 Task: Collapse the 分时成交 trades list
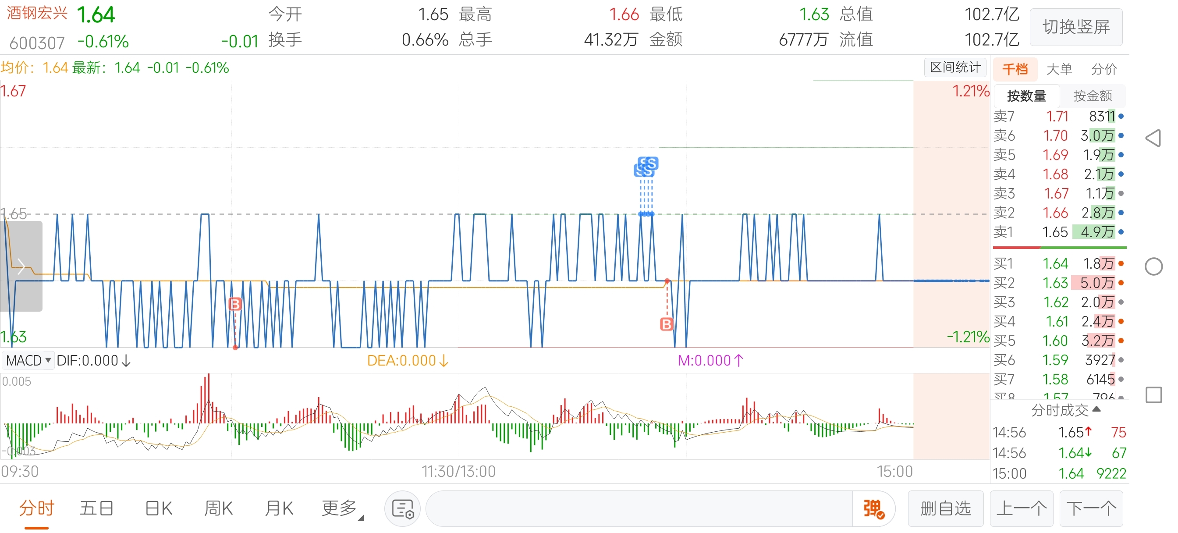pyautogui.click(x=1065, y=410)
